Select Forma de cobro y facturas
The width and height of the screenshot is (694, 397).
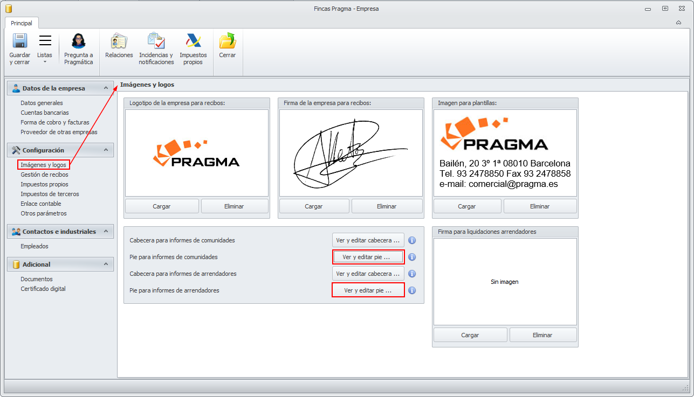55,122
